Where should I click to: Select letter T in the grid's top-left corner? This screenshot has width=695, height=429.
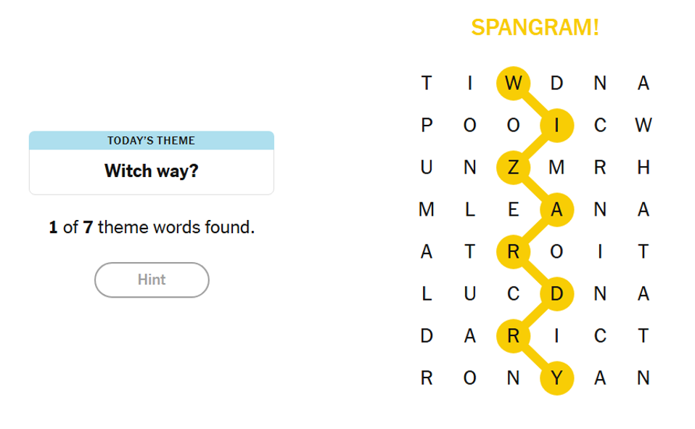[x=427, y=83]
